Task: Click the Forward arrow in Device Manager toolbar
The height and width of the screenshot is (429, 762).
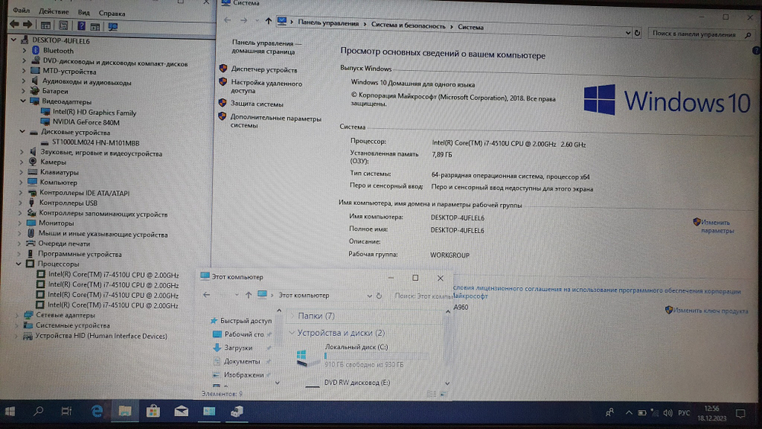Action: 27,24
